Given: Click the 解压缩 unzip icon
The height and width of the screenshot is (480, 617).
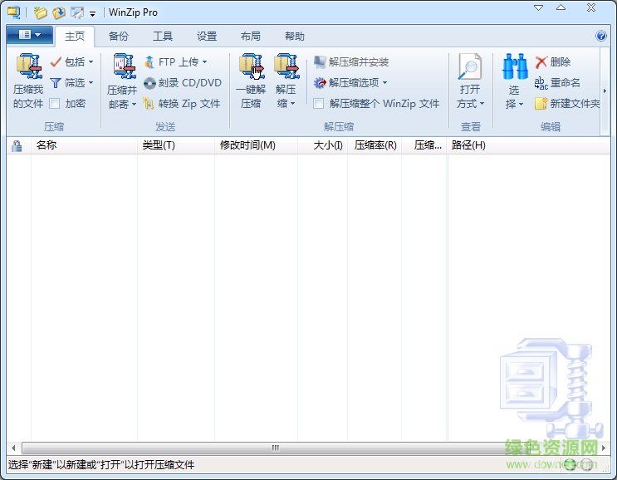Looking at the screenshot, I should [286, 67].
